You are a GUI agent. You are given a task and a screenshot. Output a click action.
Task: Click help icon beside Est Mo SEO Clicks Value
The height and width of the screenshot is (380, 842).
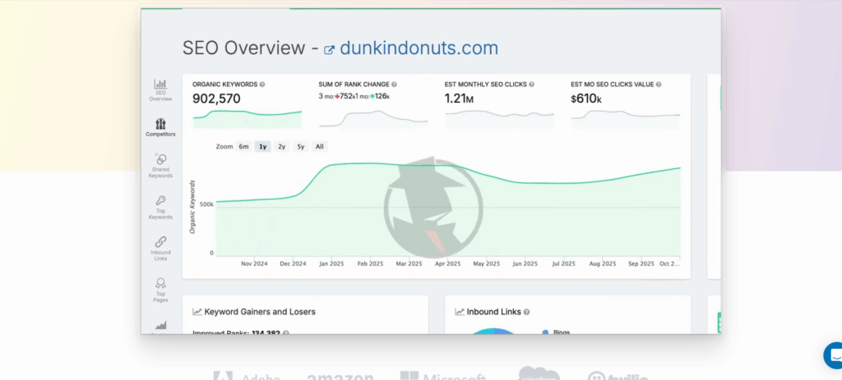point(659,85)
